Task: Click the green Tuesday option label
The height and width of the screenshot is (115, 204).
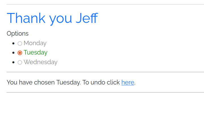Action: pyautogui.click(x=35, y=53)
